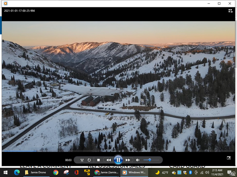
Task: Open Microsoft Edge from taskbar
Action: [x=17, y=172]
